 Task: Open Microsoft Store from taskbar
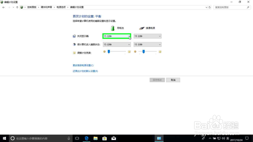pyautogui.click(x=104, y=138)
